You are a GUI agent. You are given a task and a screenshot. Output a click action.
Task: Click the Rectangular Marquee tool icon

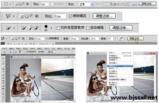6,4
